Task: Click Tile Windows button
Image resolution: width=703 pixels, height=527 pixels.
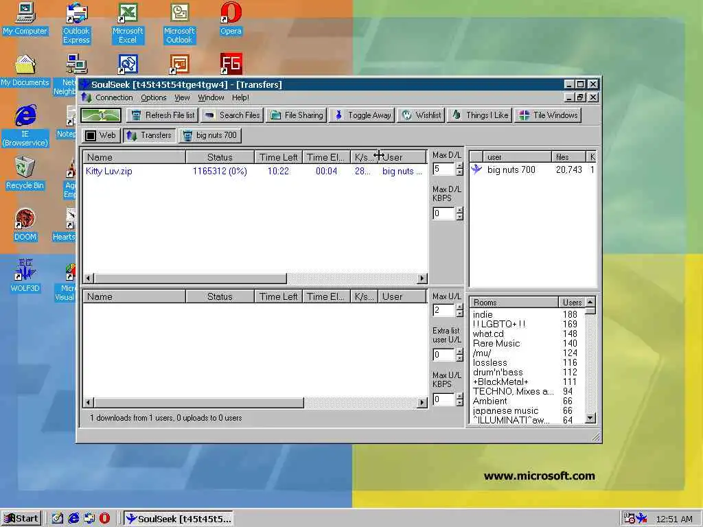Action: (548, 115)
